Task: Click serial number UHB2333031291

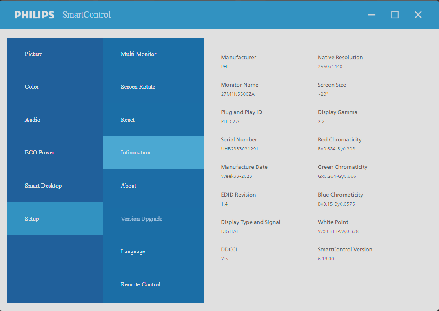Action: coord(239,149)
